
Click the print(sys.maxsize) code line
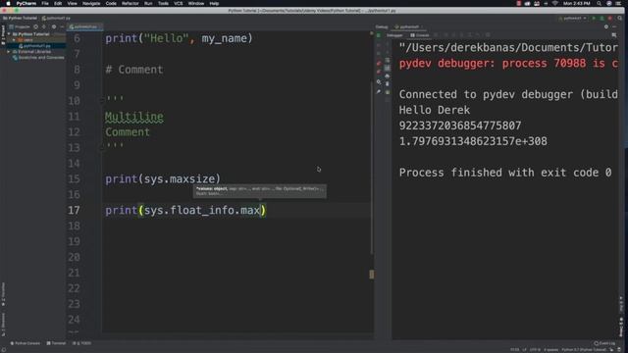163,178
